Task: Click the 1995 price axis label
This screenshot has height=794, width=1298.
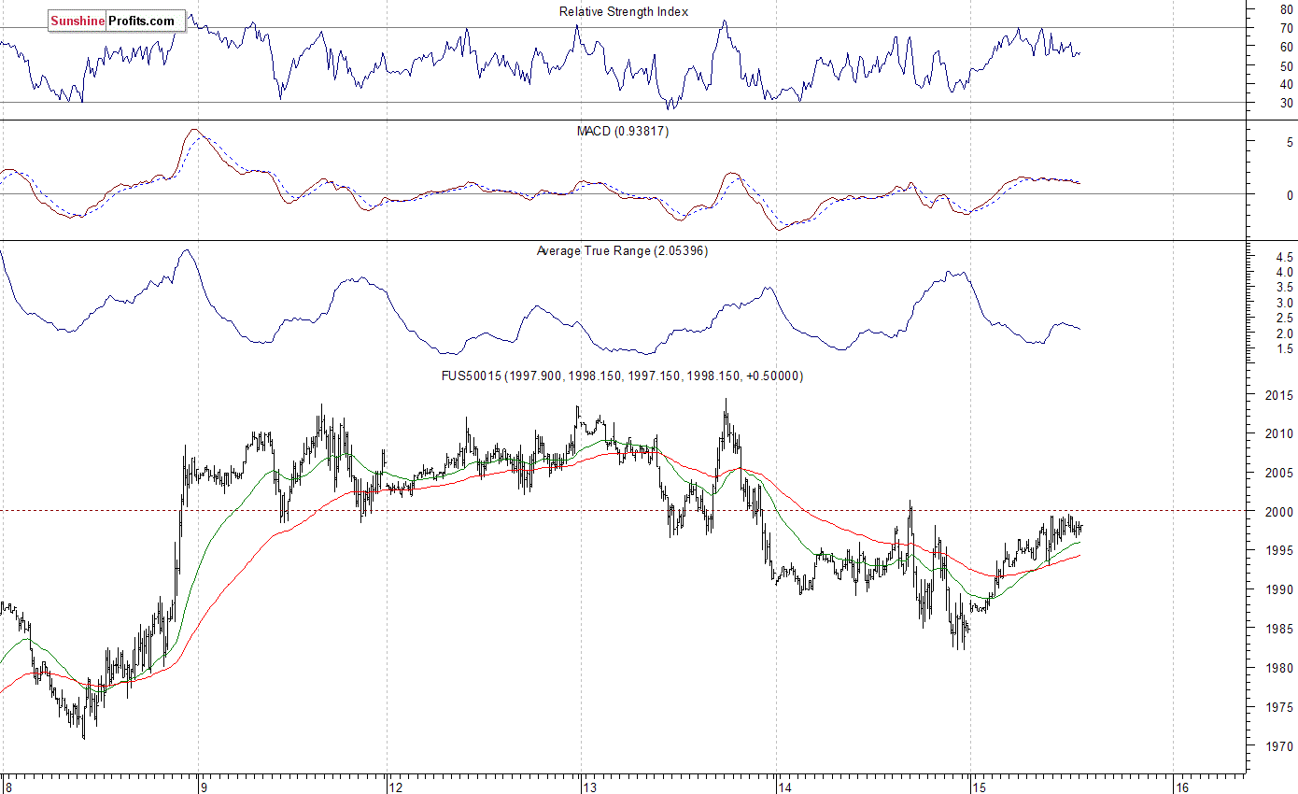Action: (1280, 551)
